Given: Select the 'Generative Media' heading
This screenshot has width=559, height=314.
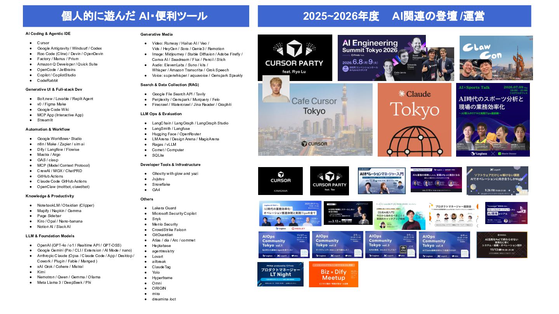Looking at the screenshot, I should tap(156, 35).
